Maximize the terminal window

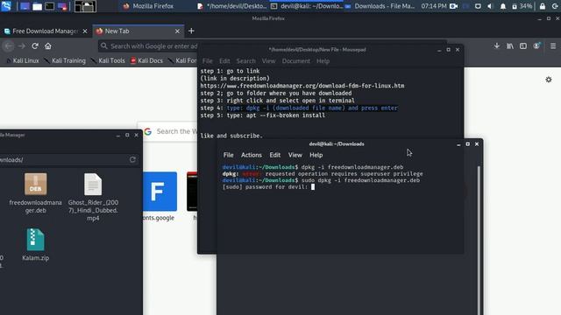(467, 143)
